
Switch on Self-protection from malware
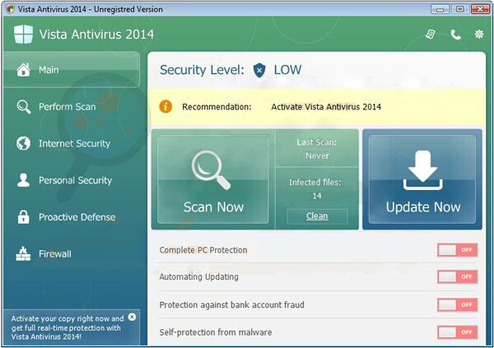(x=457, y=332)
